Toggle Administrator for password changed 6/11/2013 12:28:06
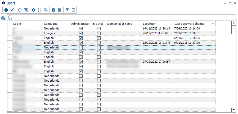 tap(81, 38)
